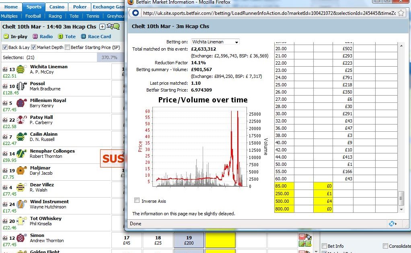Viewport: 411px width, 253px height.
Task: Click the blue Race Card icon
Action: point(83,37)
